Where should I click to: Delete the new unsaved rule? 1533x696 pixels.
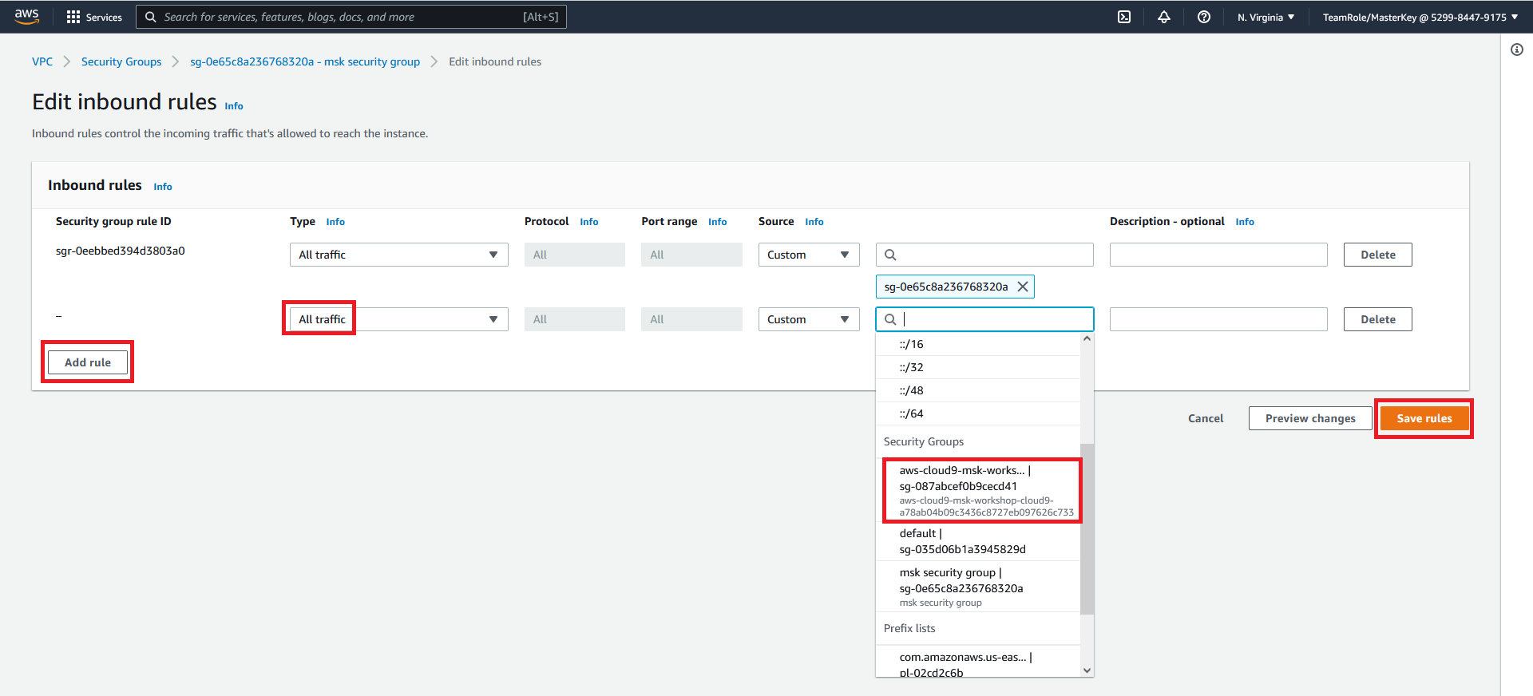coord(1378,319)
